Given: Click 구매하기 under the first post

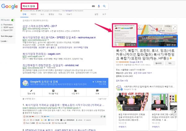Looking at the screenshot, I should pos(122,127).
